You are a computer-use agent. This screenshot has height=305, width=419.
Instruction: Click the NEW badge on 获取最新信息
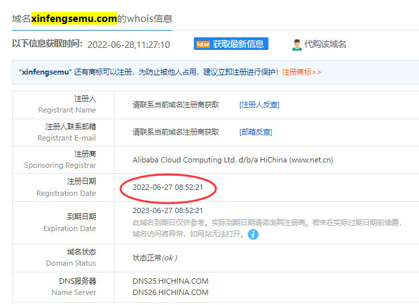[x=203, y=44]
